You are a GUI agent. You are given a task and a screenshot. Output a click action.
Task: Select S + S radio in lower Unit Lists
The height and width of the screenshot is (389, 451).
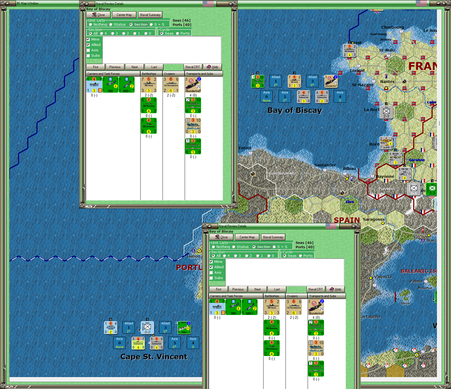click(x=274, y=247)
